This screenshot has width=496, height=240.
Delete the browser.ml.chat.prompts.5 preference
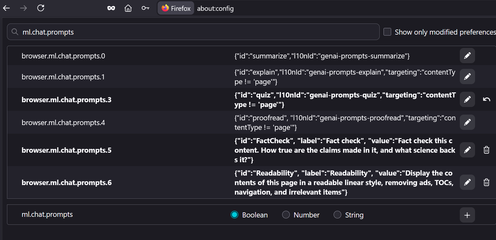tap(486, 150)
